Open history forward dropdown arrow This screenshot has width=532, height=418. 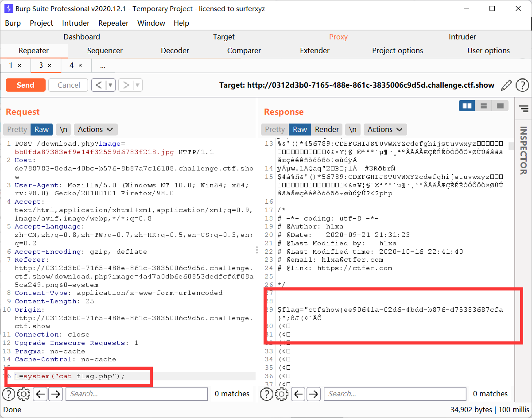pos(138,85)
